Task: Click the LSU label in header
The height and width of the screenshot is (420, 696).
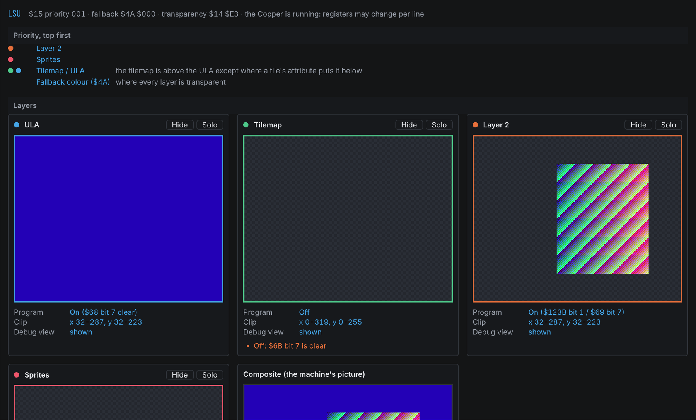Action: (x=14, y=14)
